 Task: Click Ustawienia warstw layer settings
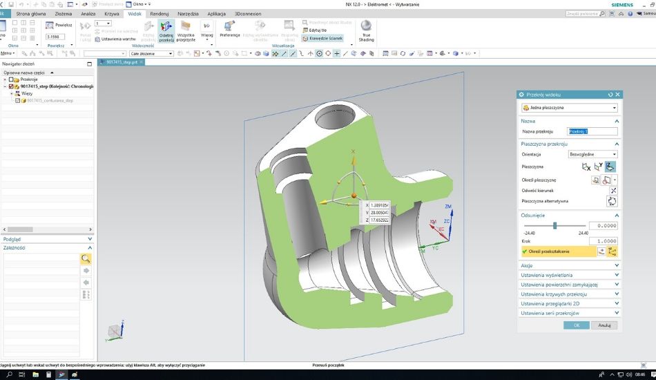click(115, 39)
